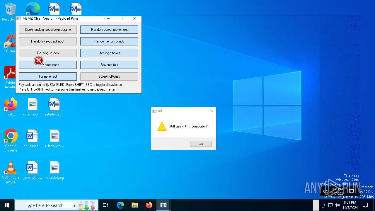Image resolution: width=375 pixels, height=211 pixels.
Task: Open Task View on the taskbar
Action: [105, 205]
